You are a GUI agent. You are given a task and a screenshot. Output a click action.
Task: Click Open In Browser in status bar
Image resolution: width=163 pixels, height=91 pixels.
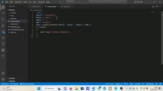pos(27,84)
